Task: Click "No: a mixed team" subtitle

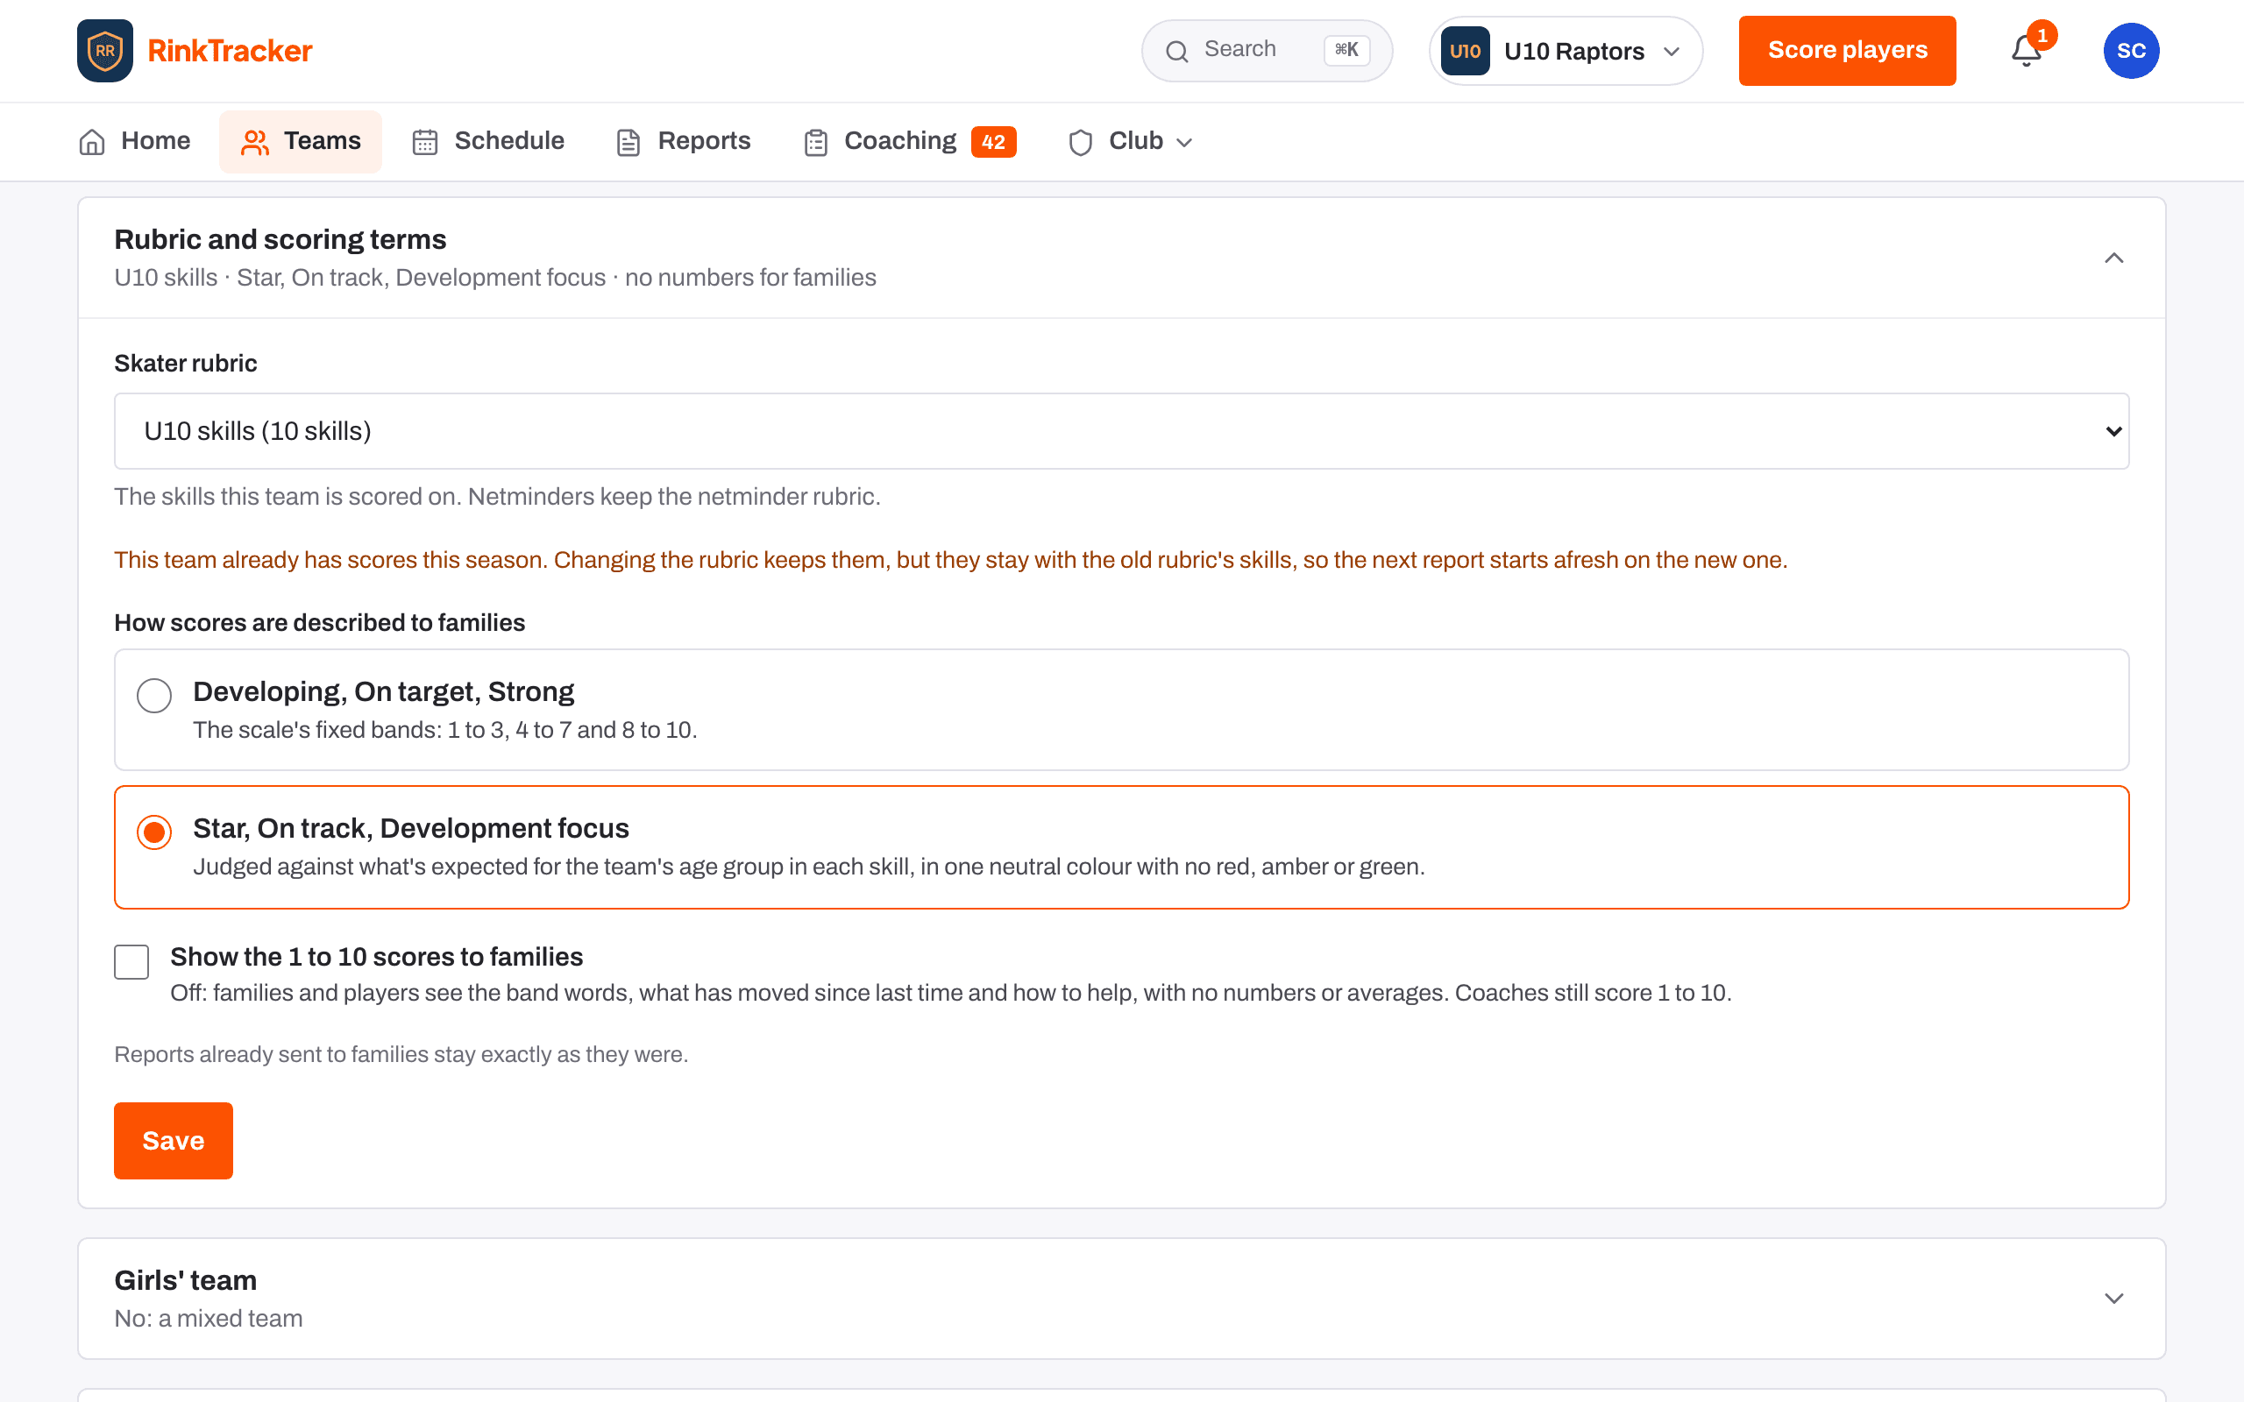Action: coord(209,1319)
